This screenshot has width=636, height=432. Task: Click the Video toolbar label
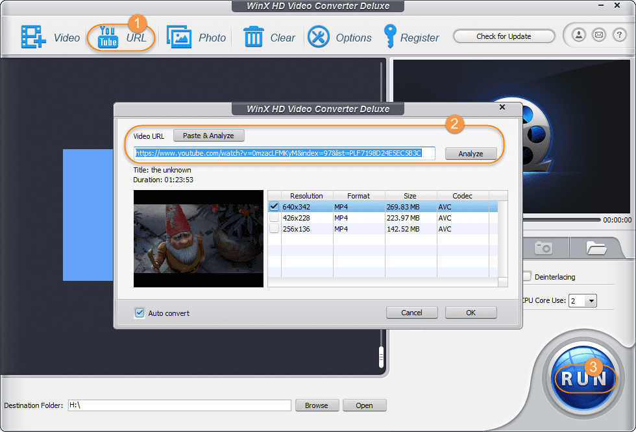[66, 38]
